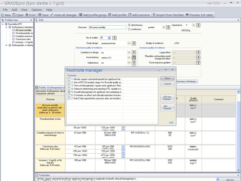This screenshot has width=241, height=181.
Task: Print the current profile from the toolbar
Action: click(x=31, y=15)
